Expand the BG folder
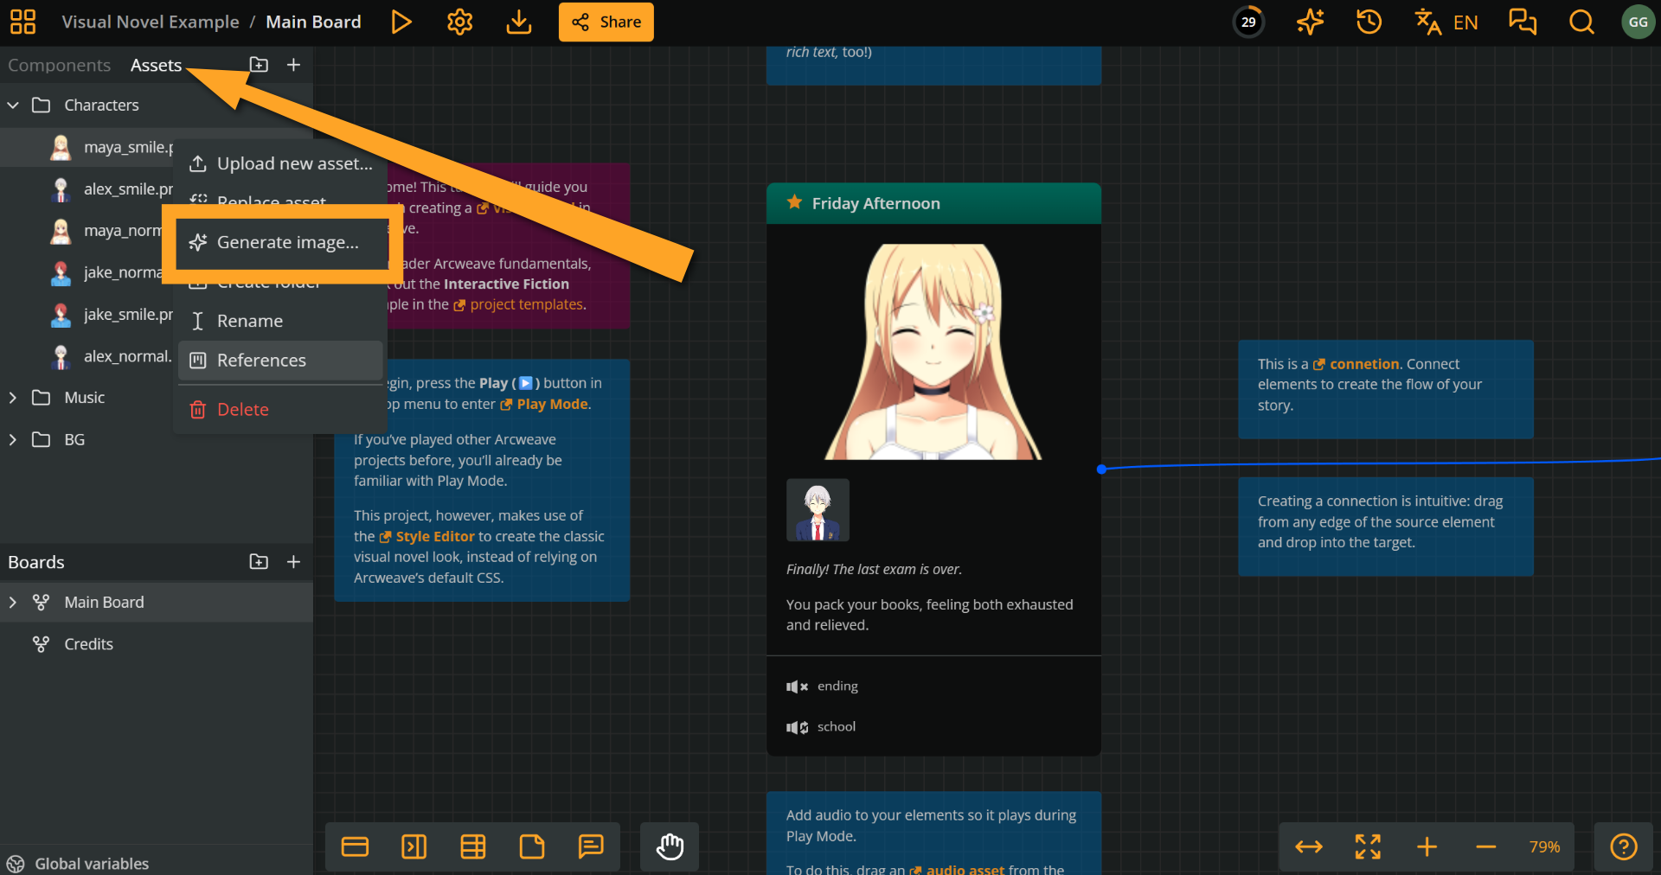1661x875 pixels. (13, 439)
